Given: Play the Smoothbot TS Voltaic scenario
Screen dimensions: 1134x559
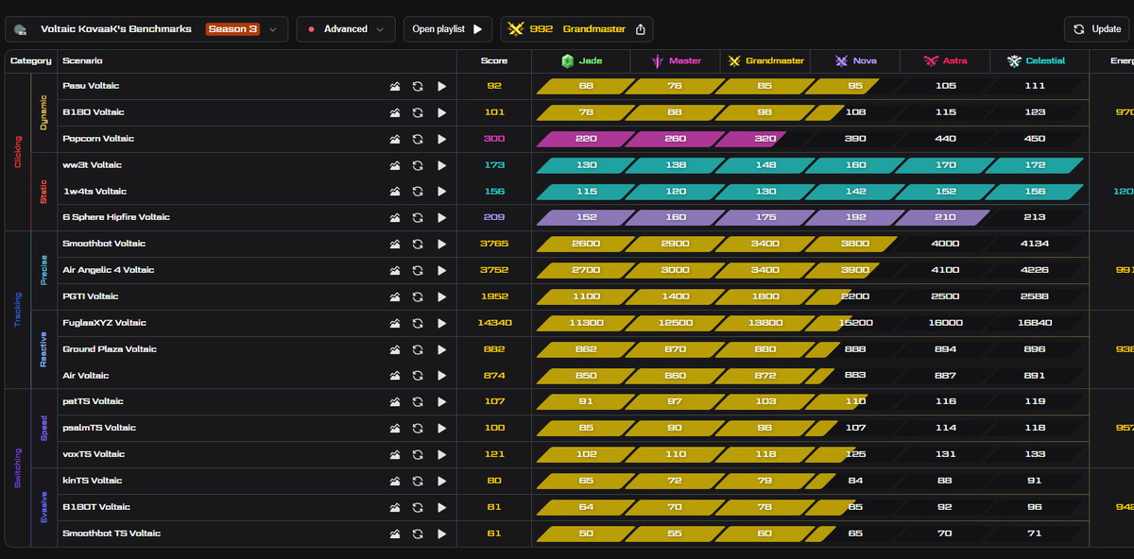Looking at the screenshot, I should coord(441,534).
